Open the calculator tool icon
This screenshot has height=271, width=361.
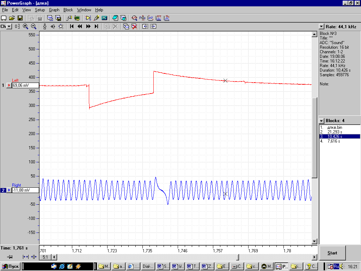pyautogui.click(x=104, y=18)
